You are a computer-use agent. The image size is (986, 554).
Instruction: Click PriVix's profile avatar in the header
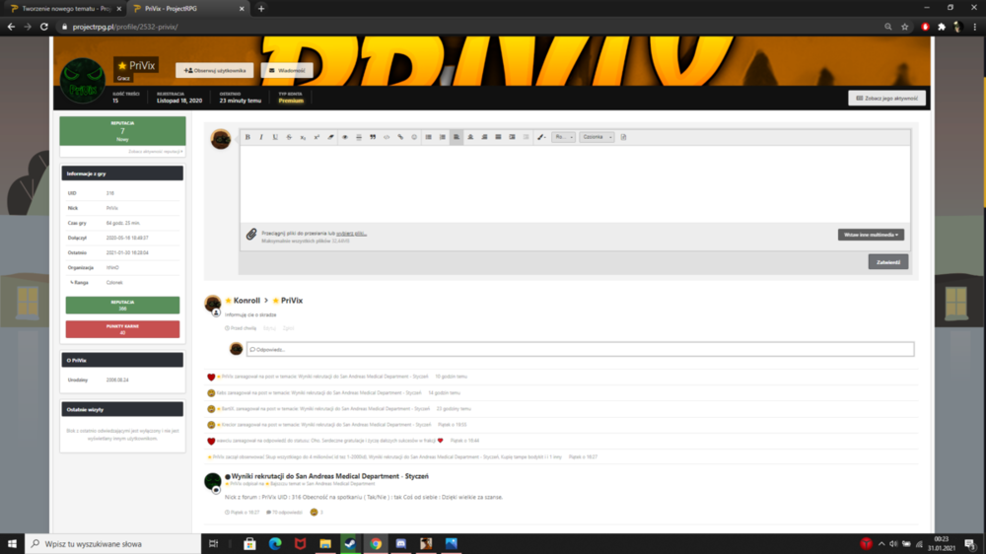click(x=83, y=81)
